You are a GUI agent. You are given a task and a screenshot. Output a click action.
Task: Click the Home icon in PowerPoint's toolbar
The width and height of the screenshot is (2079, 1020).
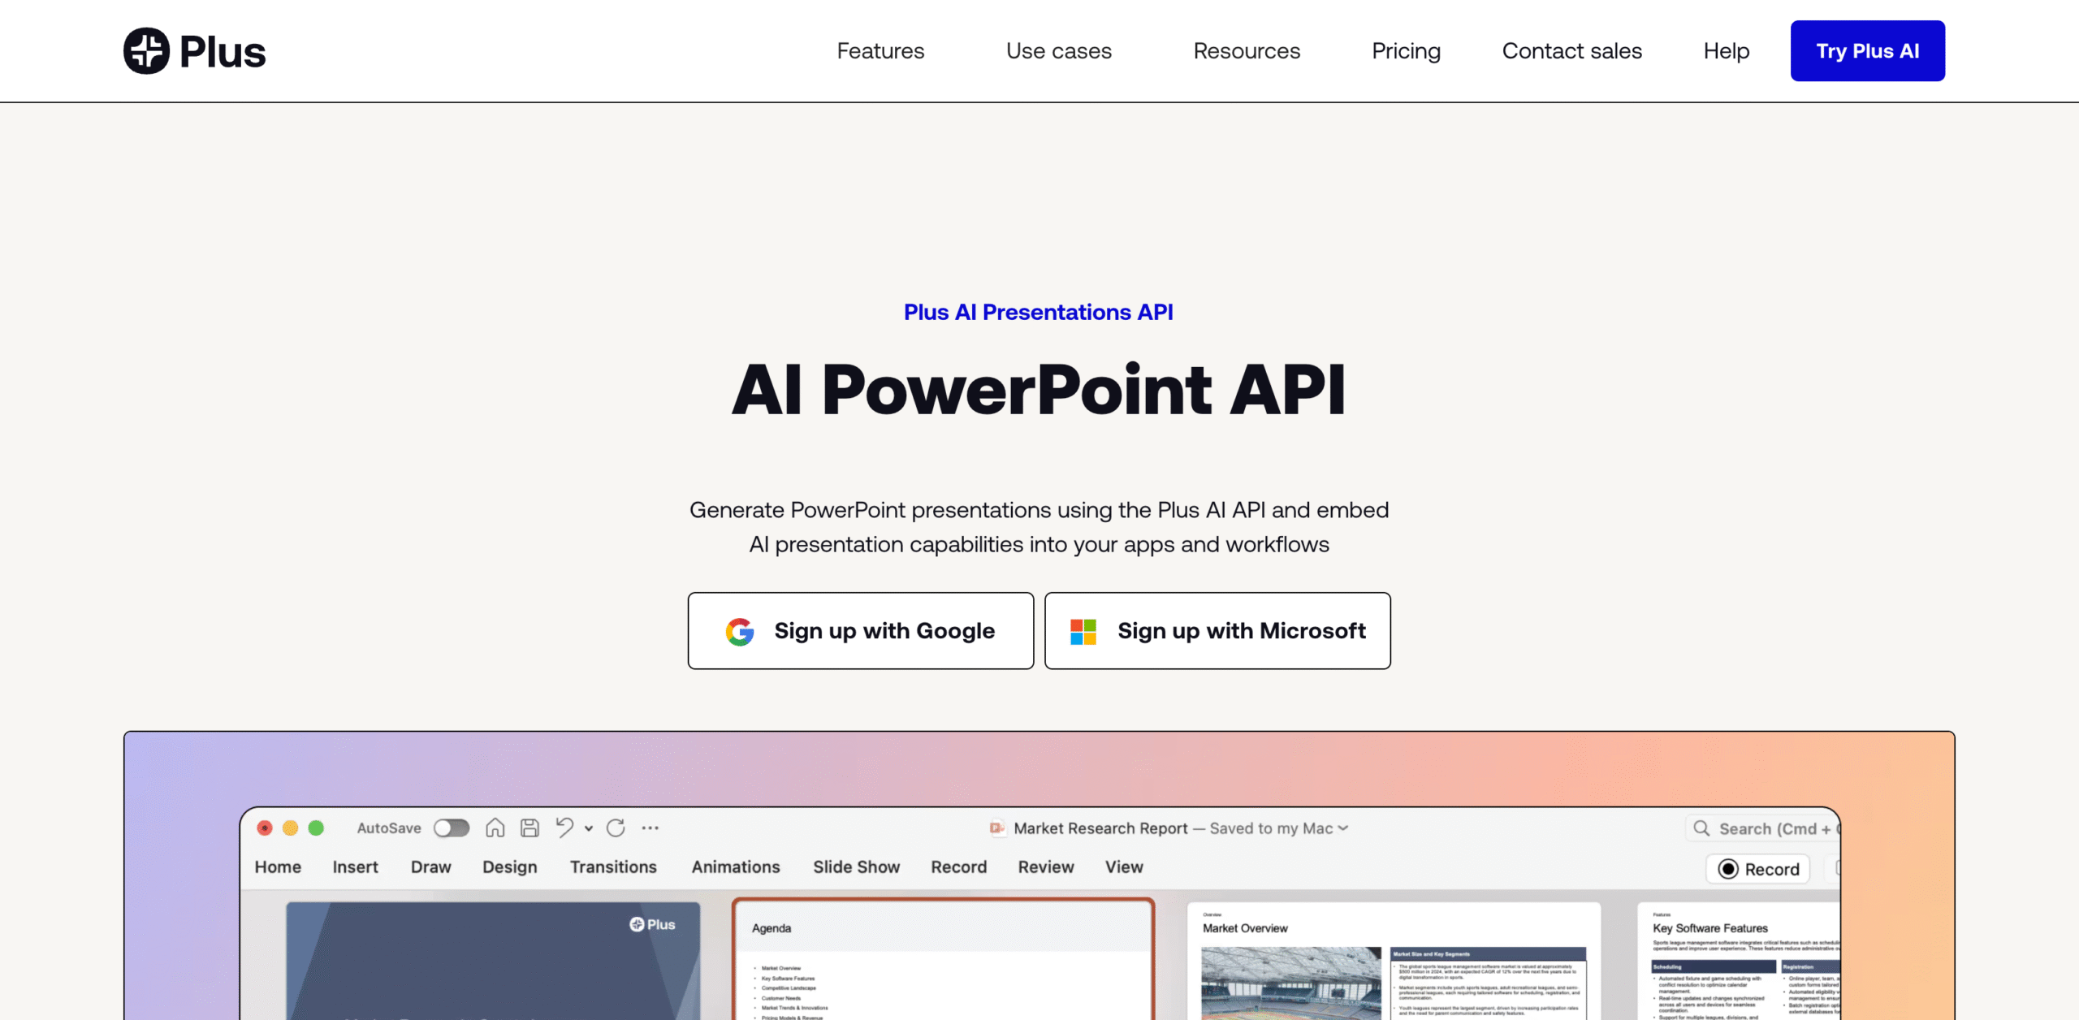(495, 828)
